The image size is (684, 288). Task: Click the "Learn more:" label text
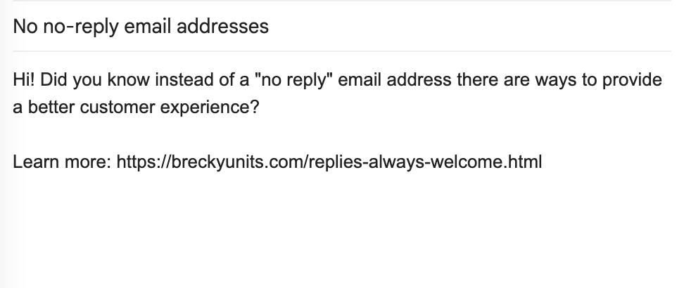(62, 162)
